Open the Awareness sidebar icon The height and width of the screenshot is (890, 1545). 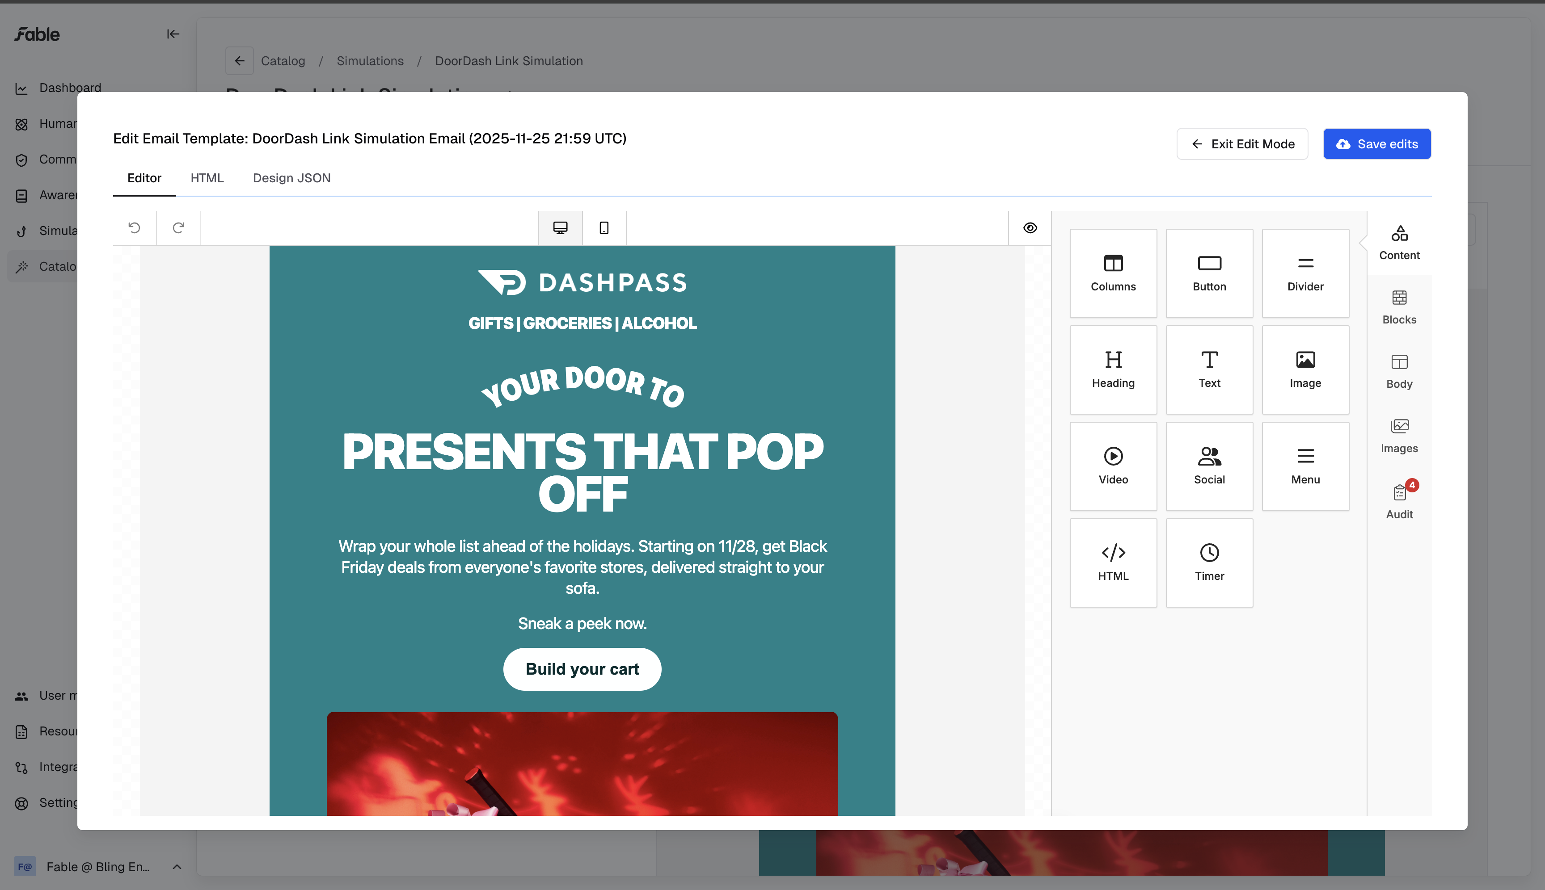[x=21, y=196]
